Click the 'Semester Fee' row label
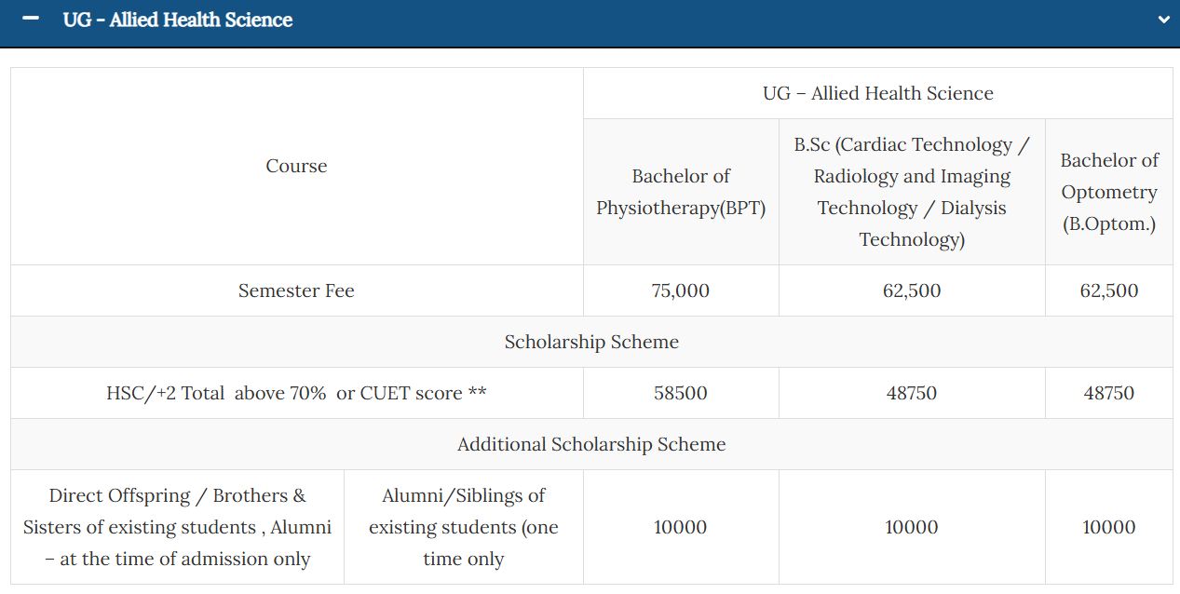The width and height of the screenshot is (1180, 594). coord(296,290)
